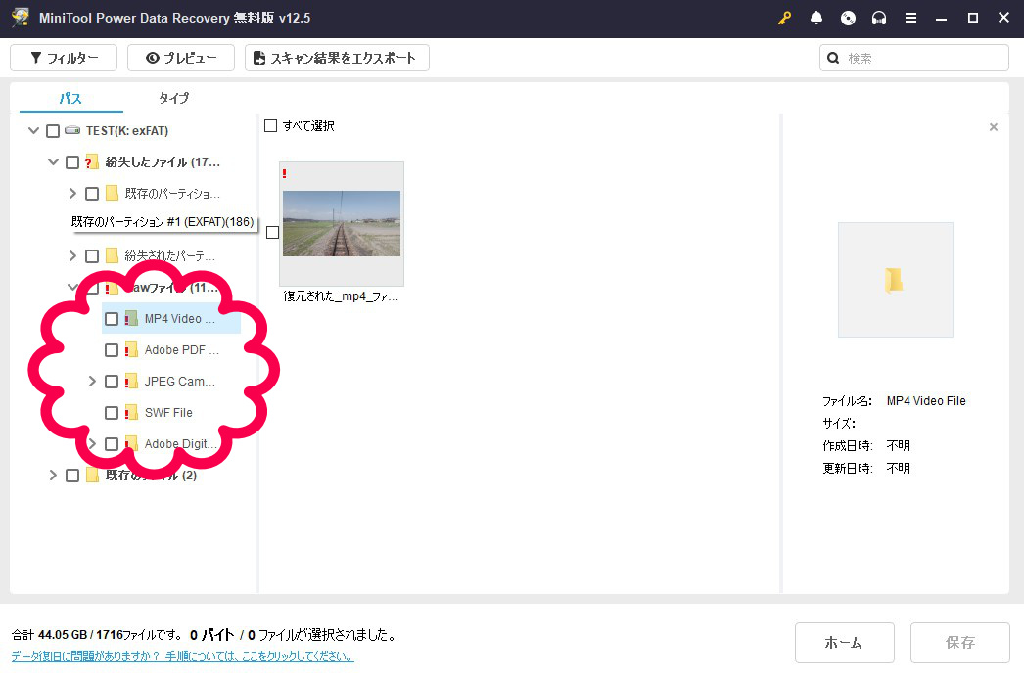Expand the 既存のファイル (2) node
This screenshot has width=1024, height=681.
[x=53, y=476]
